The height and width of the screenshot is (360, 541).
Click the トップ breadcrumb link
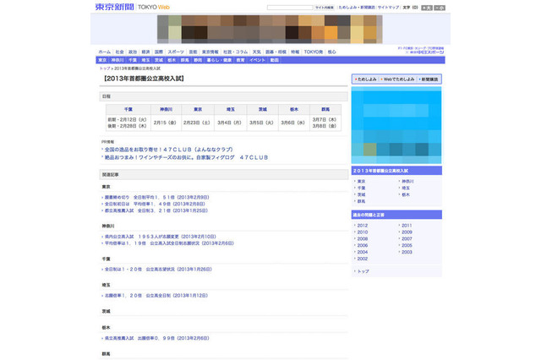(105, 68)
